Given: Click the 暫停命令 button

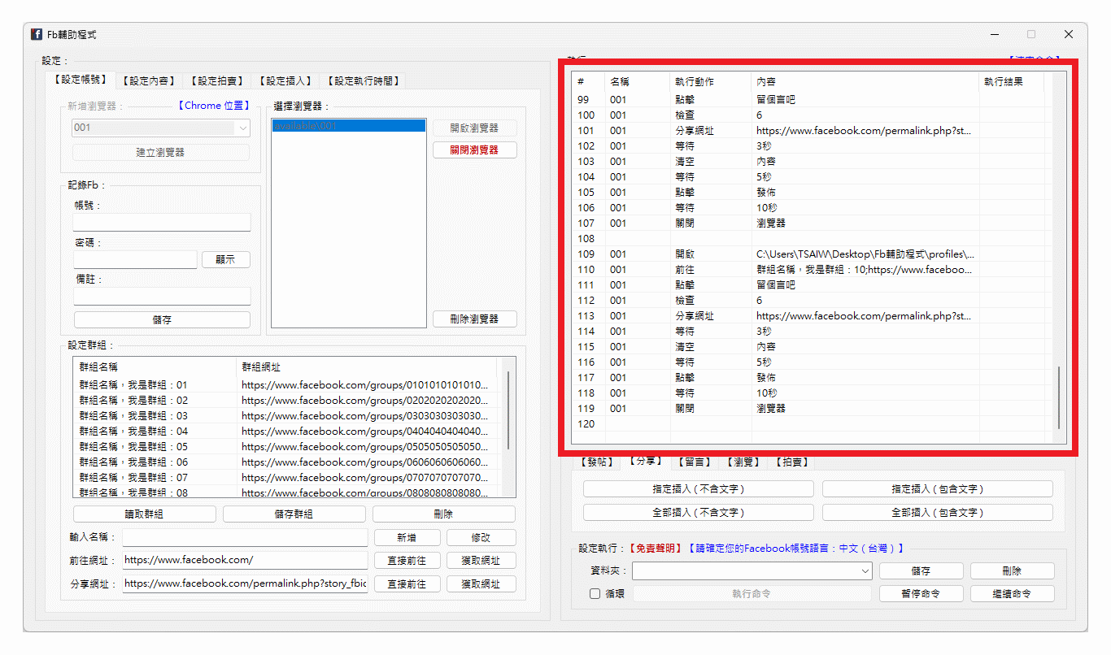Looking at the screenshot, I should coord(921,594).
